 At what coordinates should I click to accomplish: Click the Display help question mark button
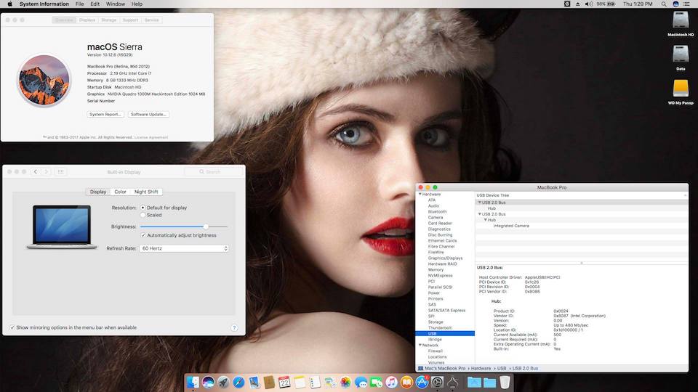(234, 328)
